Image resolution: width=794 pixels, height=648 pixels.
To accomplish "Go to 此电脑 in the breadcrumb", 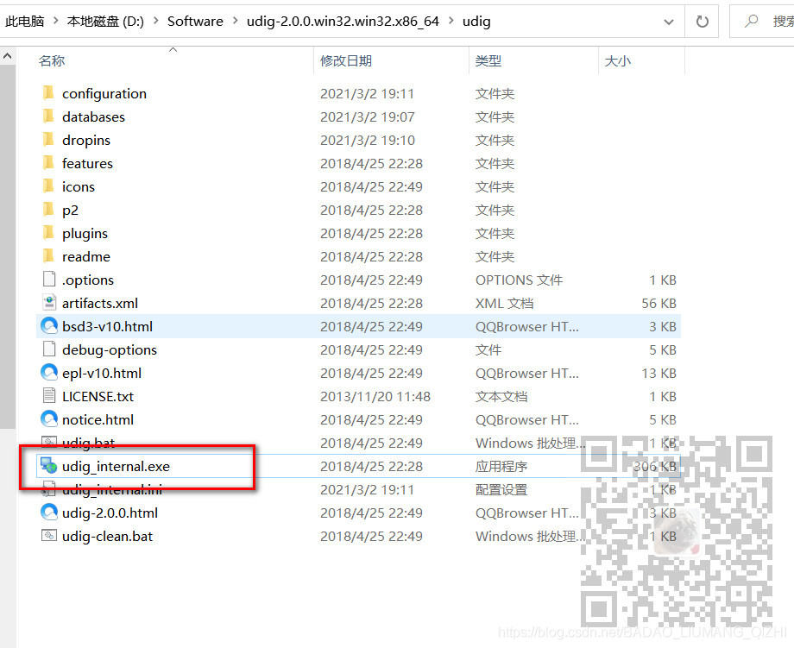I will point(25,22).
